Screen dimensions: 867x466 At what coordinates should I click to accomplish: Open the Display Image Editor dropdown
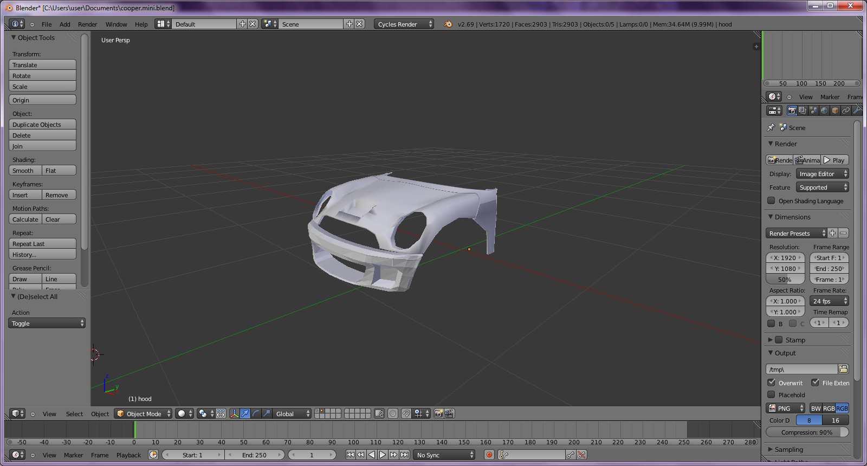822,173
